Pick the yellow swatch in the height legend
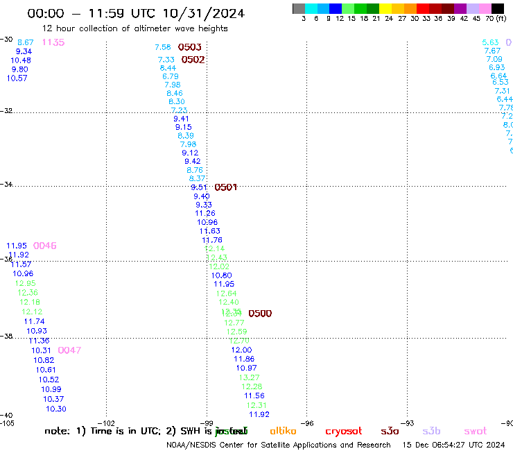Image resolution: width=513 pixels, height=451 pixels. 385,8
